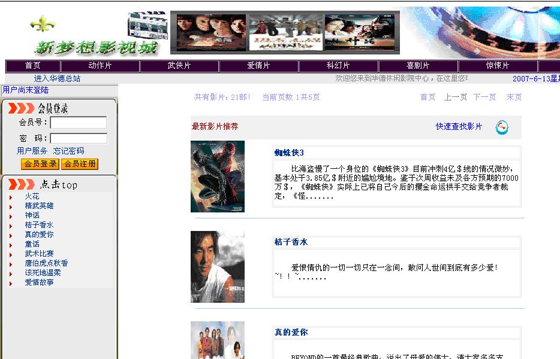Open 真的爱你 in the sidebar list

pos(40,235)
